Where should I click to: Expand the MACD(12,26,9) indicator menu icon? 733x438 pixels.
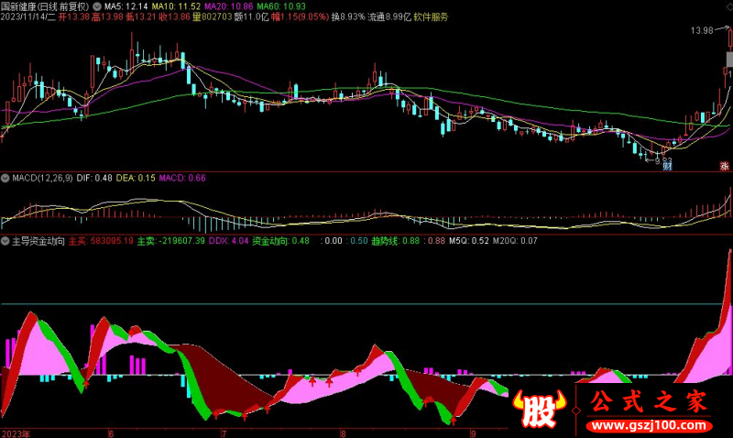coord(5,178)
